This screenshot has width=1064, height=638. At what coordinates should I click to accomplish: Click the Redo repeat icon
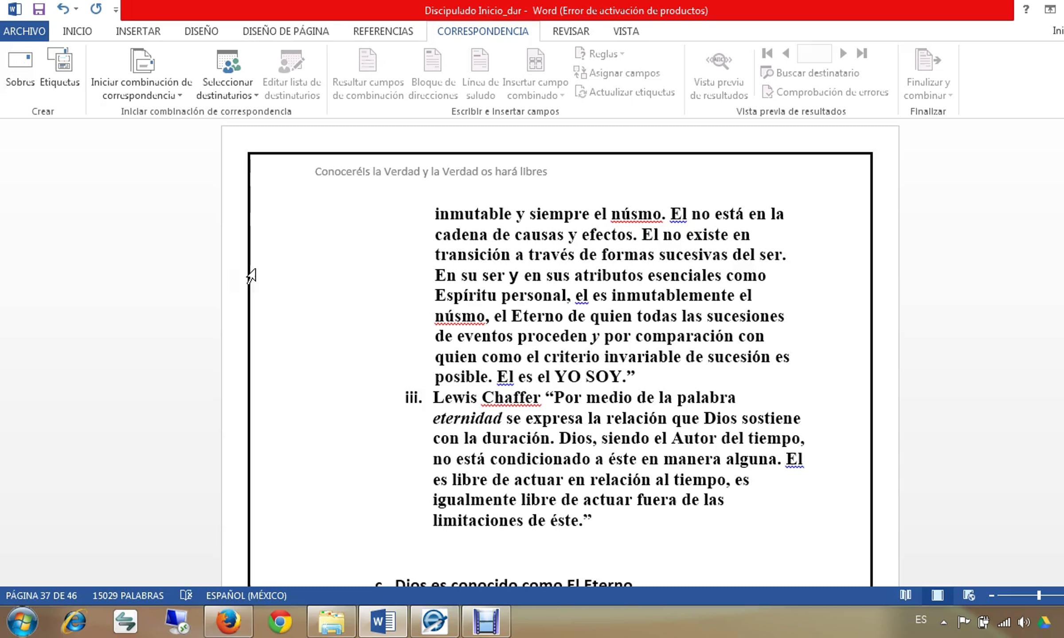96,9
